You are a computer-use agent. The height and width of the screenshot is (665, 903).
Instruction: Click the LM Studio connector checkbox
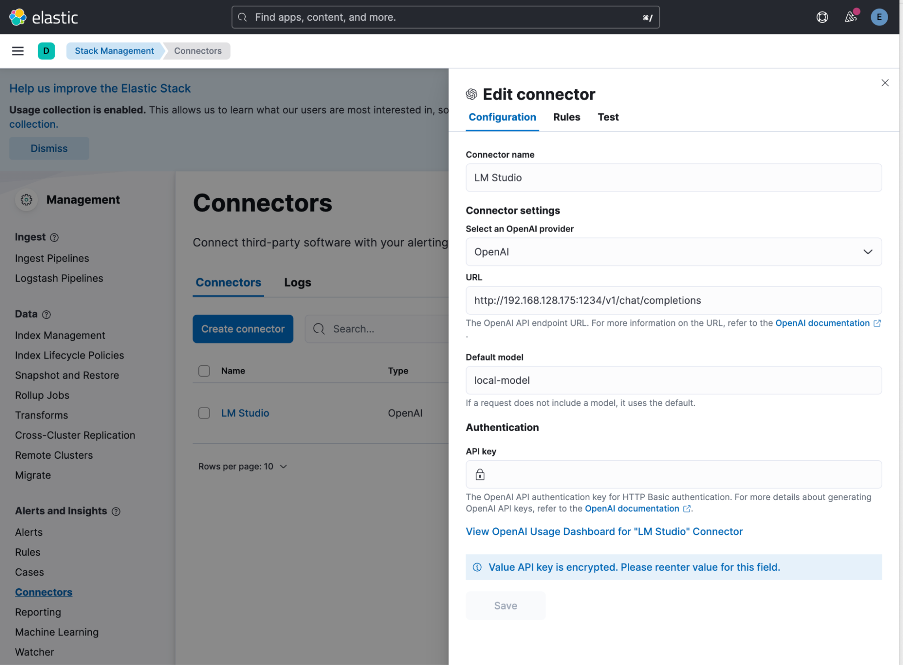[x=204, y=413]
